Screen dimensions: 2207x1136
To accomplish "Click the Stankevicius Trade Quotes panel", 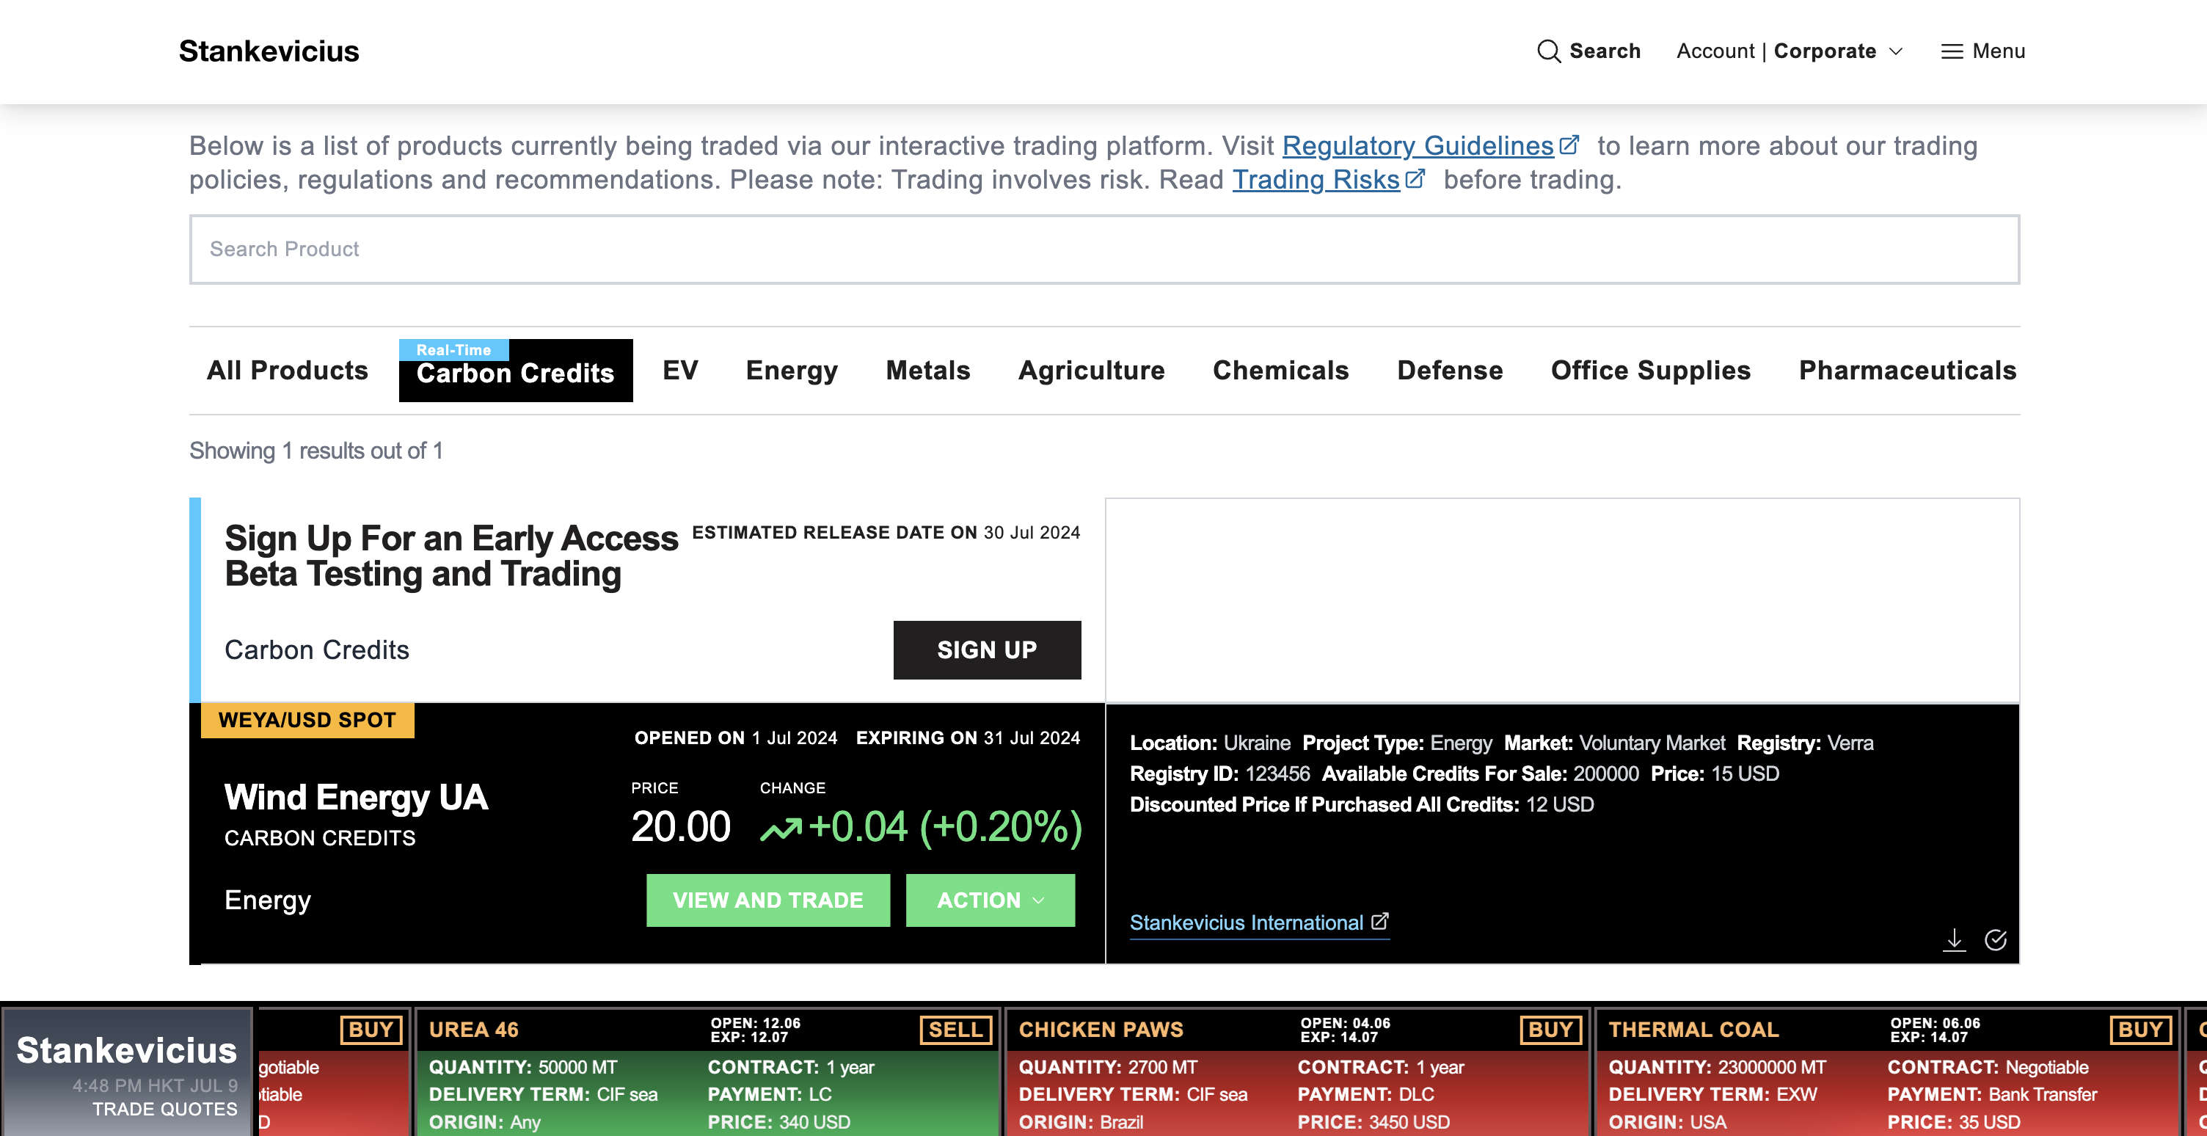I will pos(127,1073).
